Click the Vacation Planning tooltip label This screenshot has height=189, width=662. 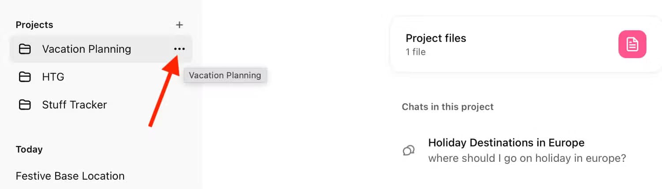pyautogui.click(x=225, y=75)
